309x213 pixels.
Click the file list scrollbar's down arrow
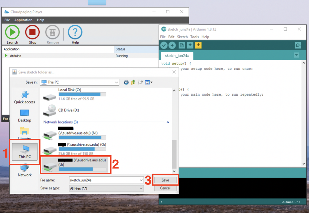[174, 171]
